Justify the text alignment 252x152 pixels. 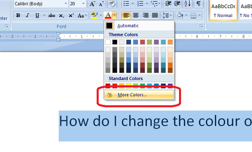(155, 15)
